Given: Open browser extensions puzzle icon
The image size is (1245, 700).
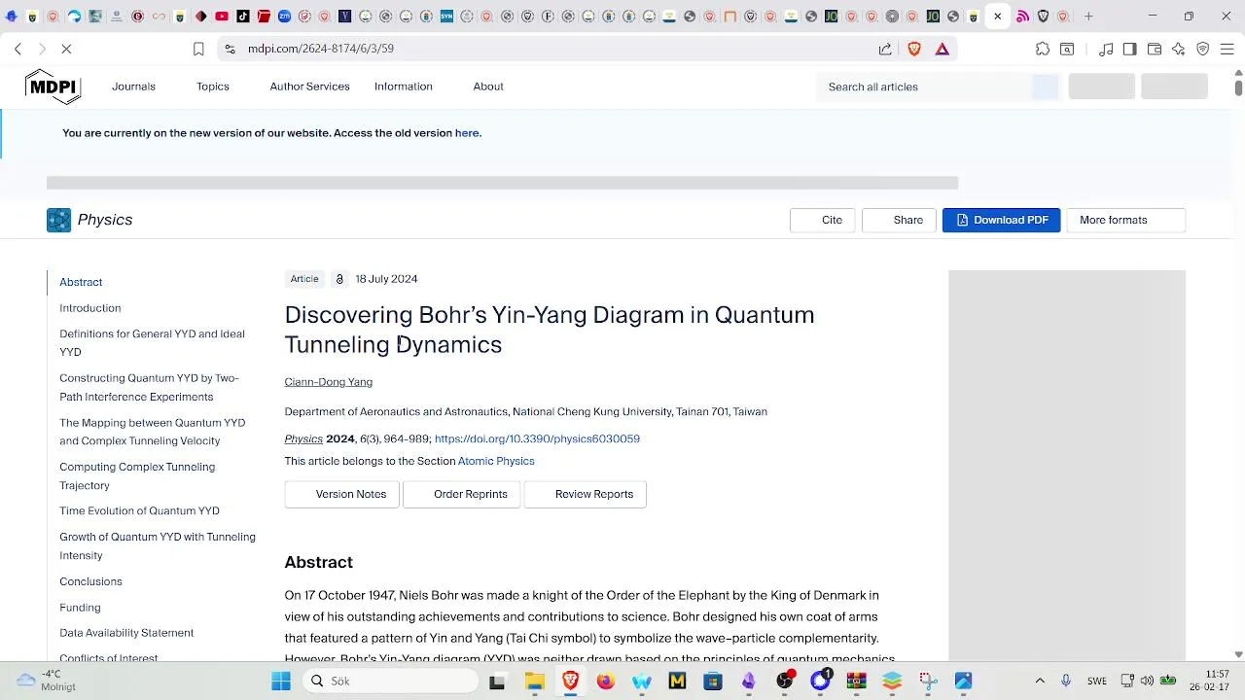Looking at the screenshot, I should pyautogui.click(x=1043, y=49).
